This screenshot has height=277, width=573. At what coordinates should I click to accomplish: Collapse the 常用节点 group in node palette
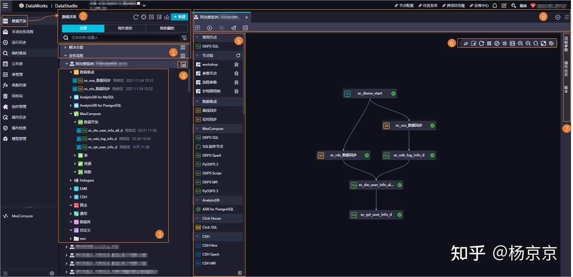pos(197,37)
